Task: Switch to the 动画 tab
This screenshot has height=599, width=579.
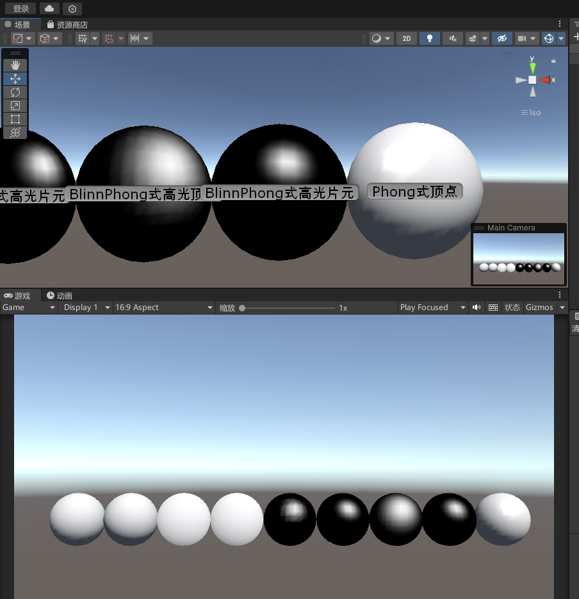Action: pyautogui.click(x=60, y=295)
